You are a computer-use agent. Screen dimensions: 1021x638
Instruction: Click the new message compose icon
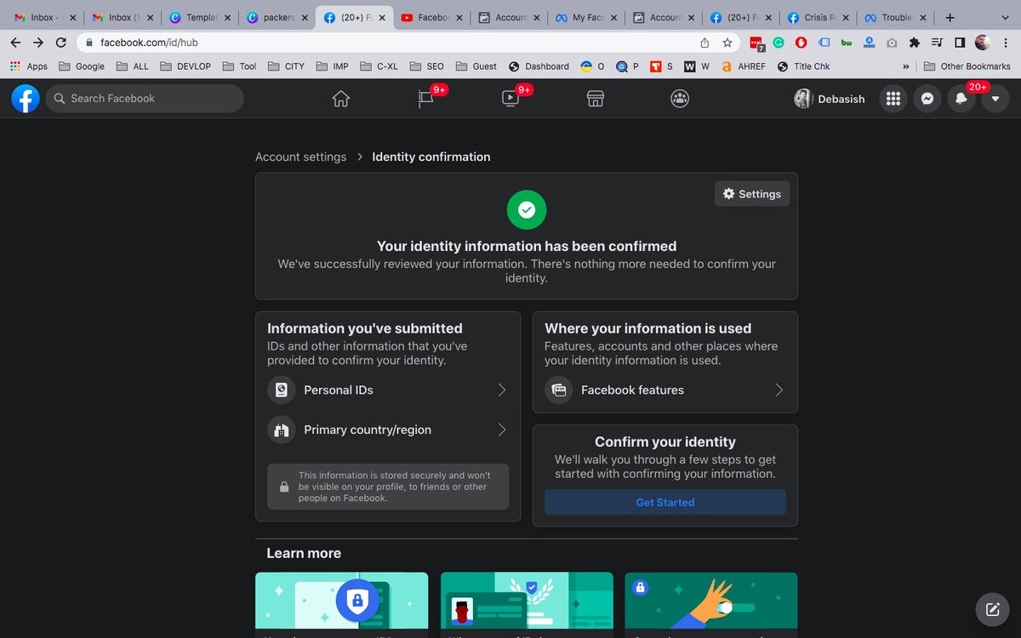992,608
